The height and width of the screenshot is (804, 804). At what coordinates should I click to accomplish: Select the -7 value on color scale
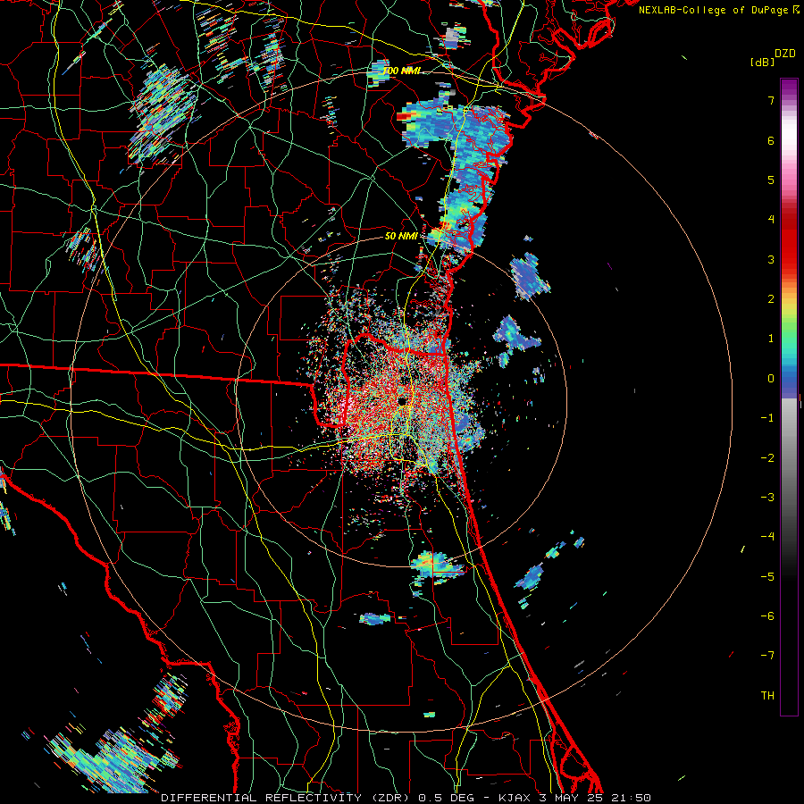click(x=767, y=656)
